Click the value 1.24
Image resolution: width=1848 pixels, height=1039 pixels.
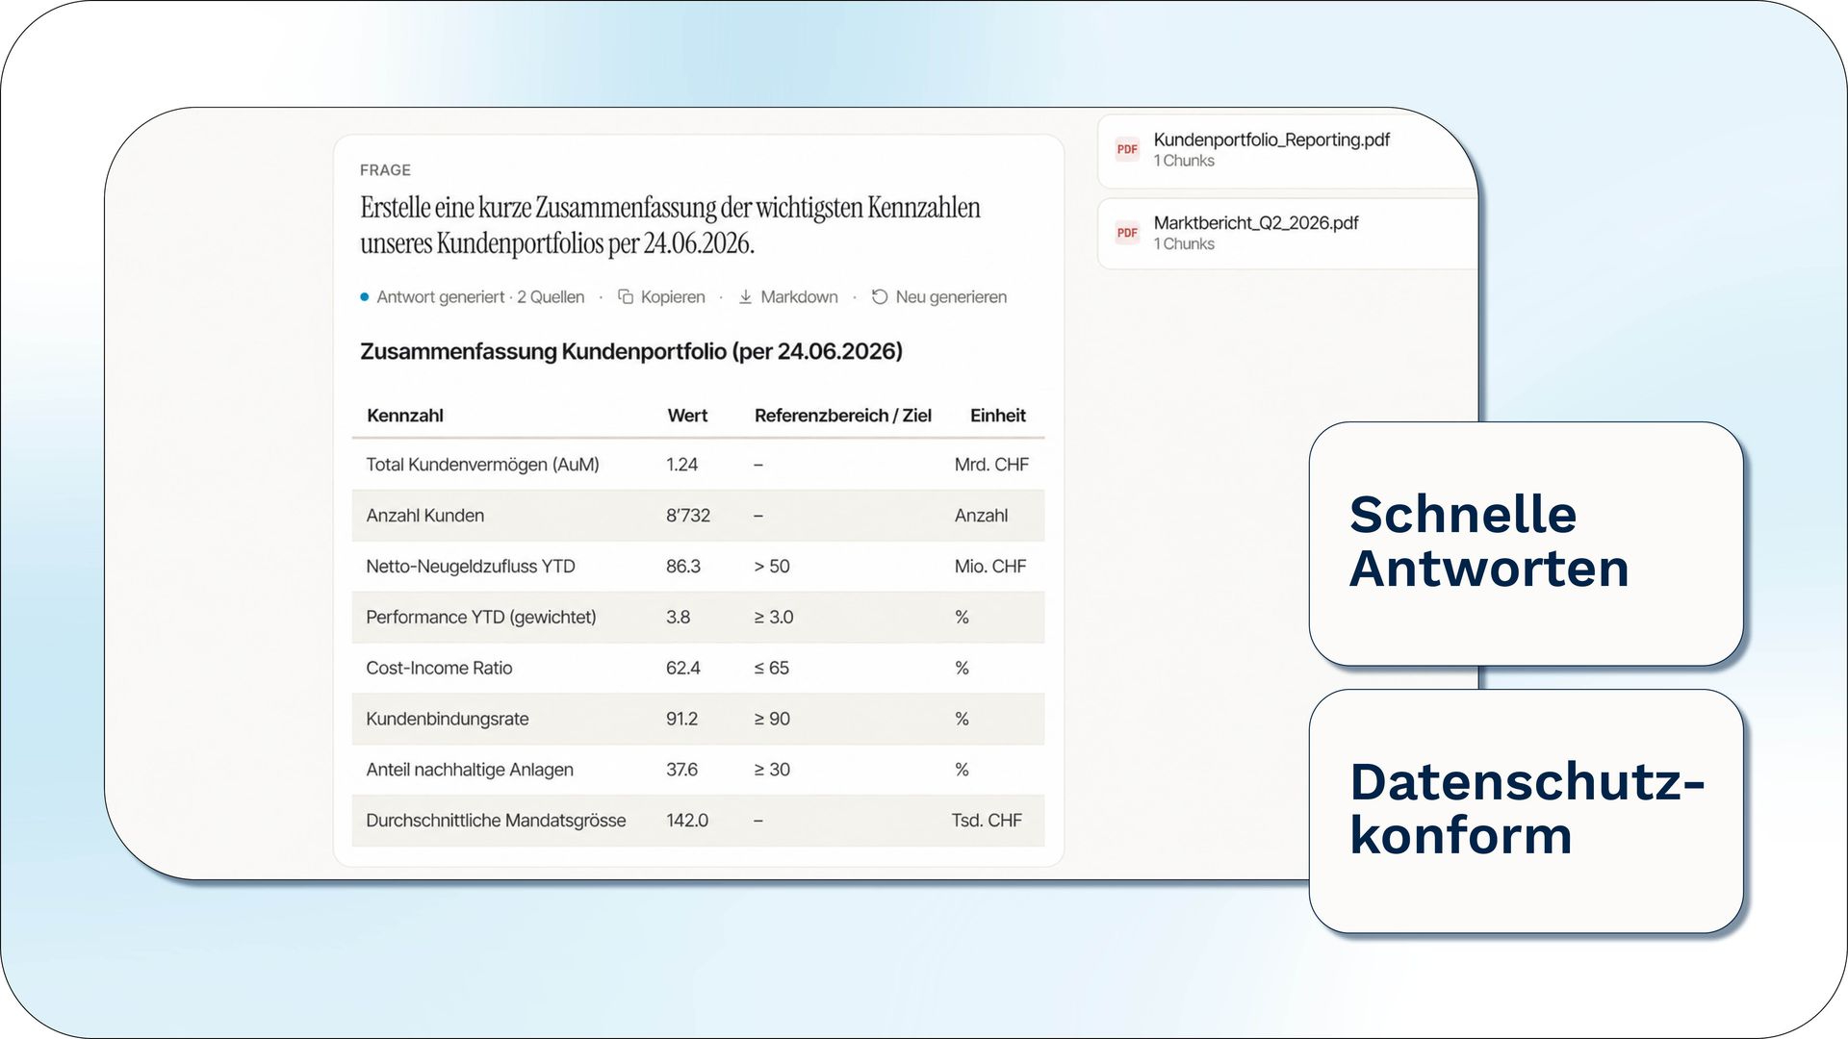(x=681, y=465)
